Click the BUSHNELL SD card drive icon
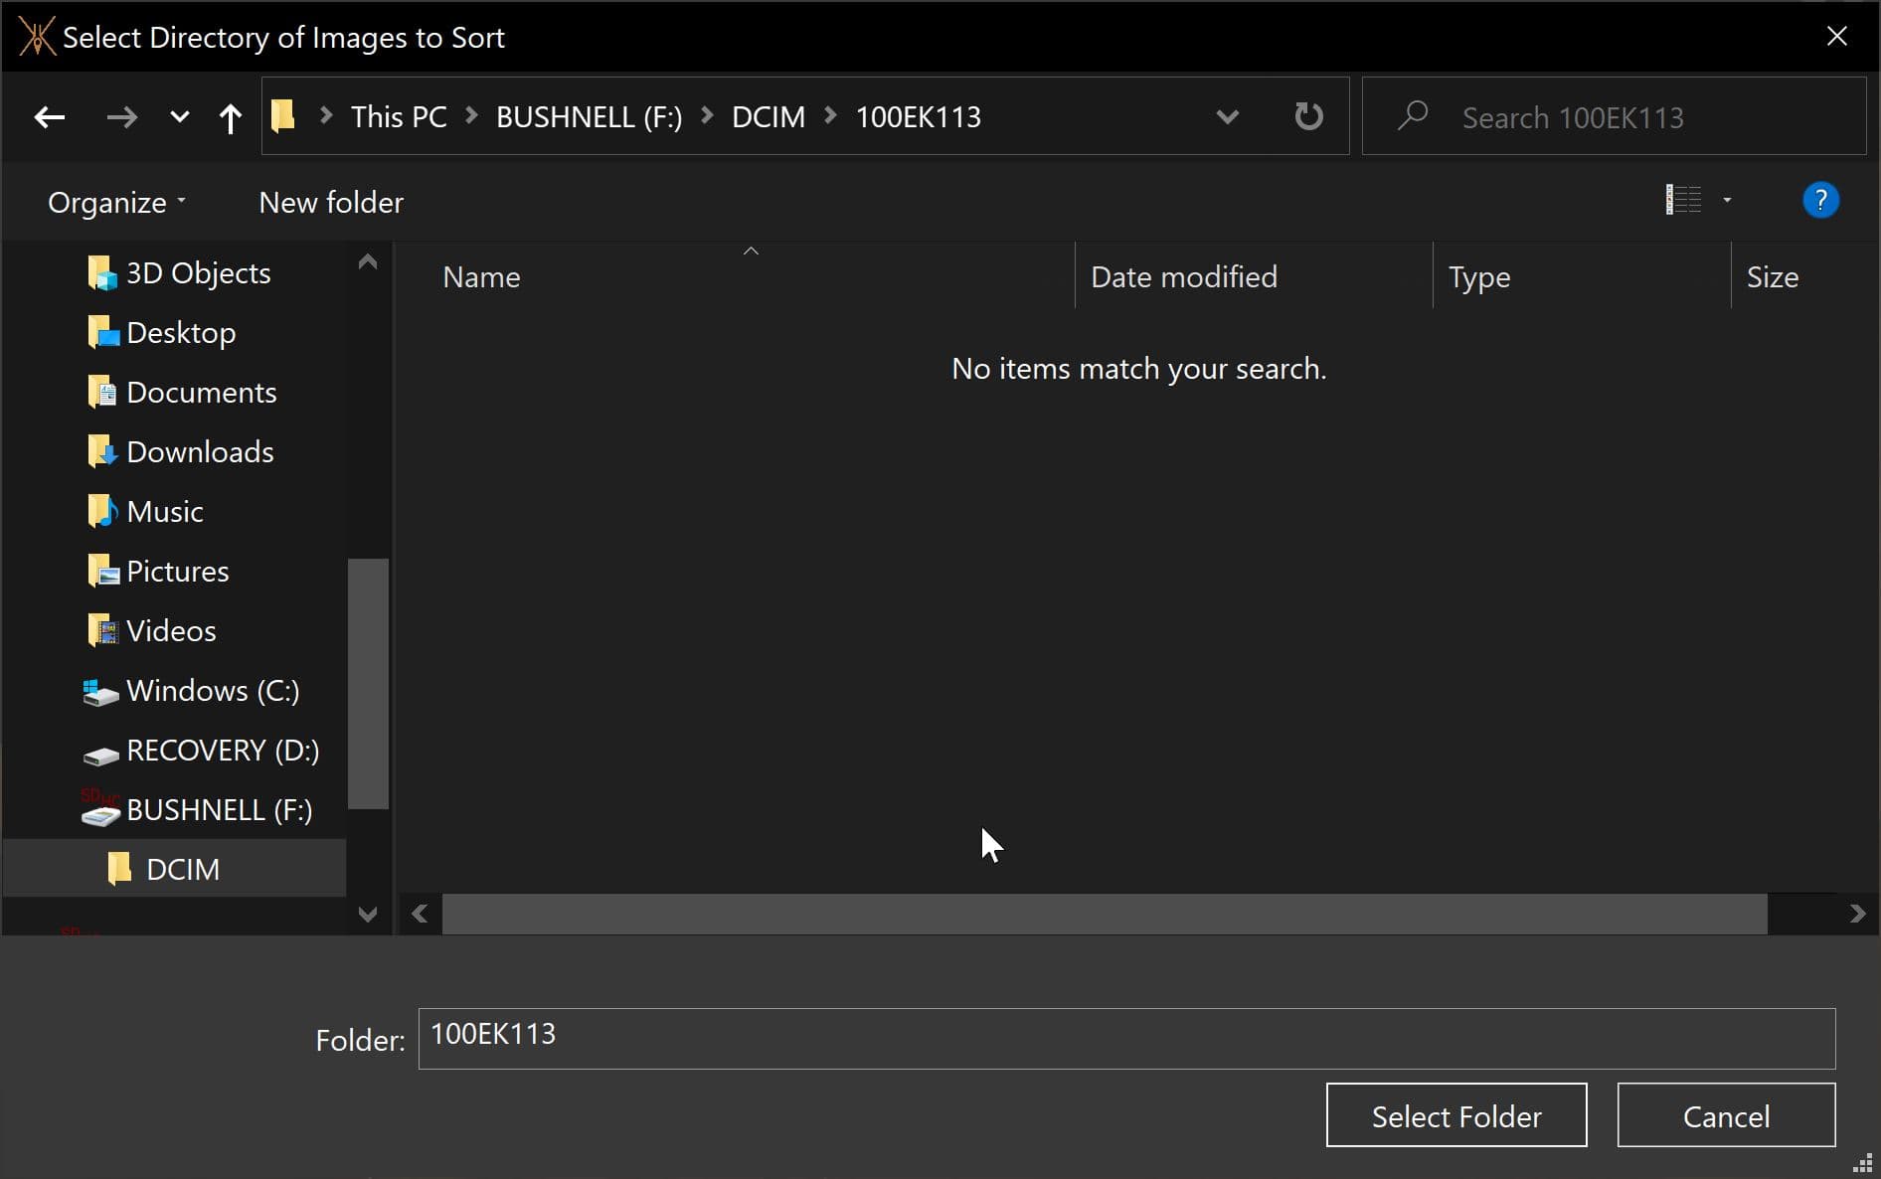Screen dimensions: 1881x1179 click(100, 809)
